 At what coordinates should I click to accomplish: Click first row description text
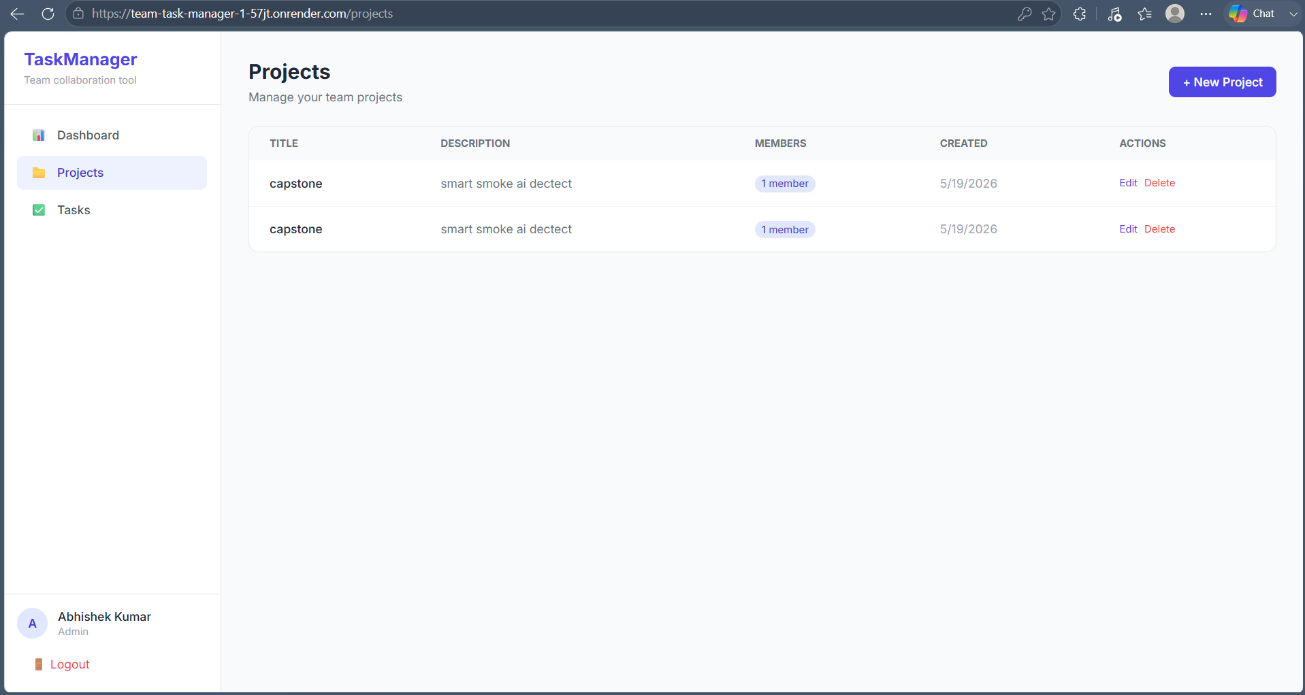(506, 184)
